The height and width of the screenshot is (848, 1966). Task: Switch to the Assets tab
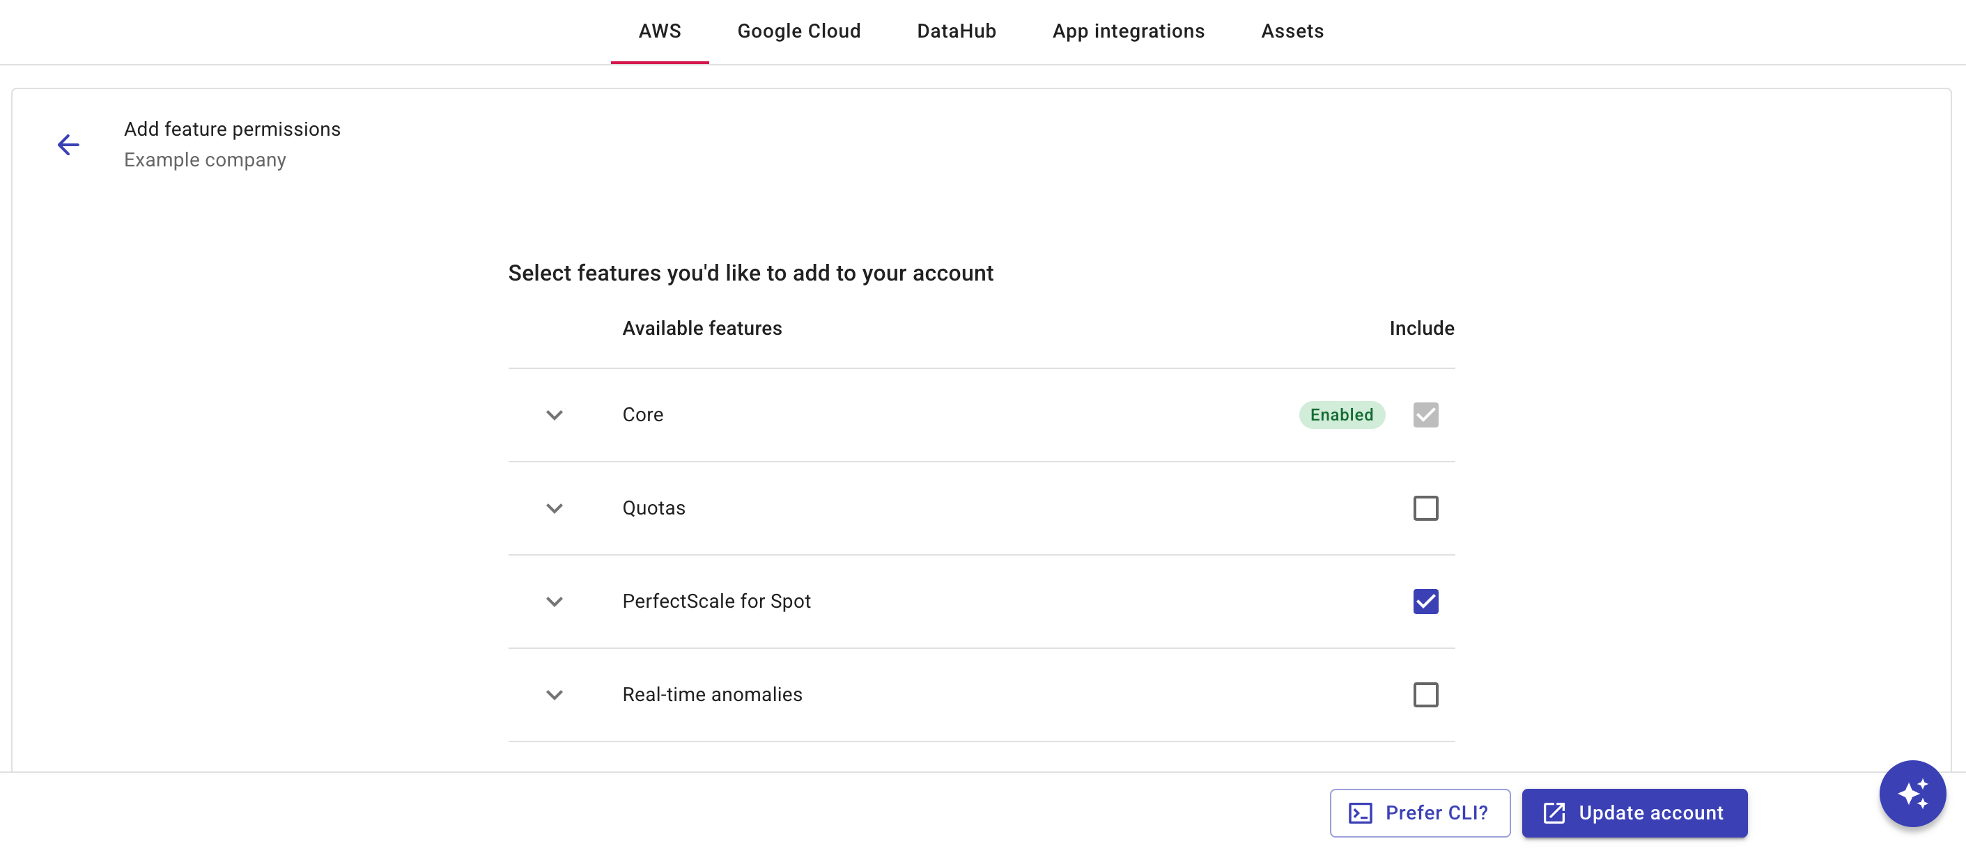(1292, 31)
